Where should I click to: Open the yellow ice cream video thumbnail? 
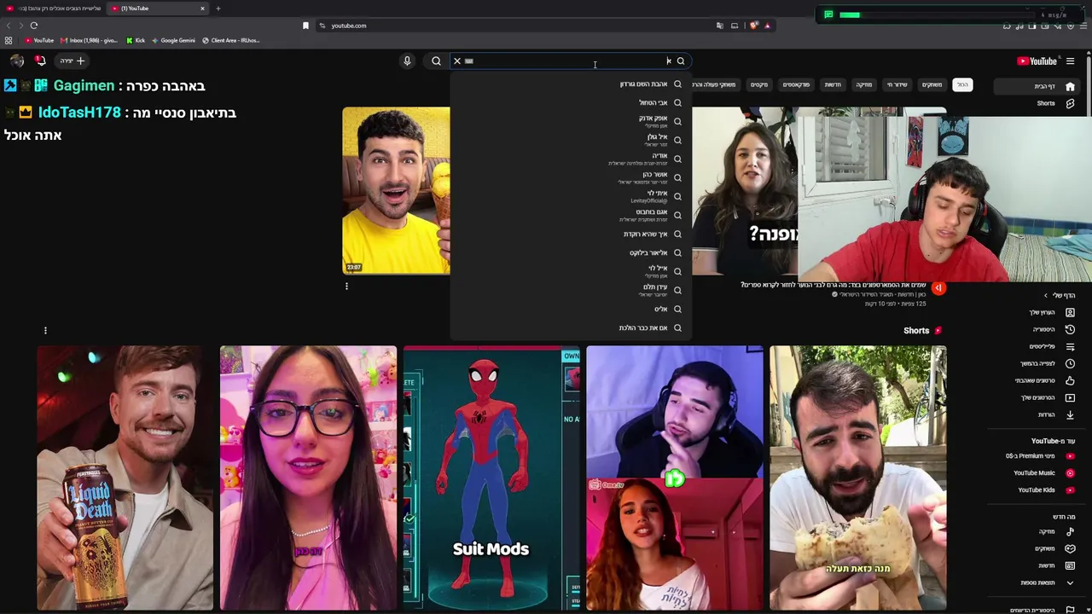click(396, 191)
